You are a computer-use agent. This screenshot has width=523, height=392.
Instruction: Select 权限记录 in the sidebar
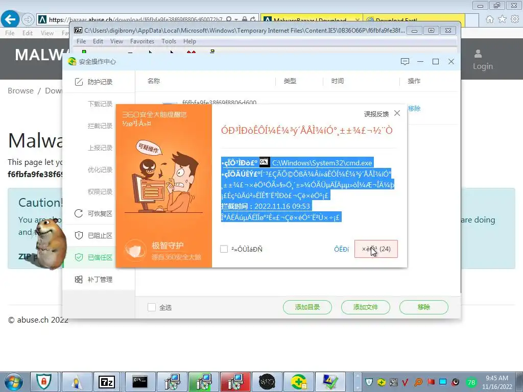[100, 192]
